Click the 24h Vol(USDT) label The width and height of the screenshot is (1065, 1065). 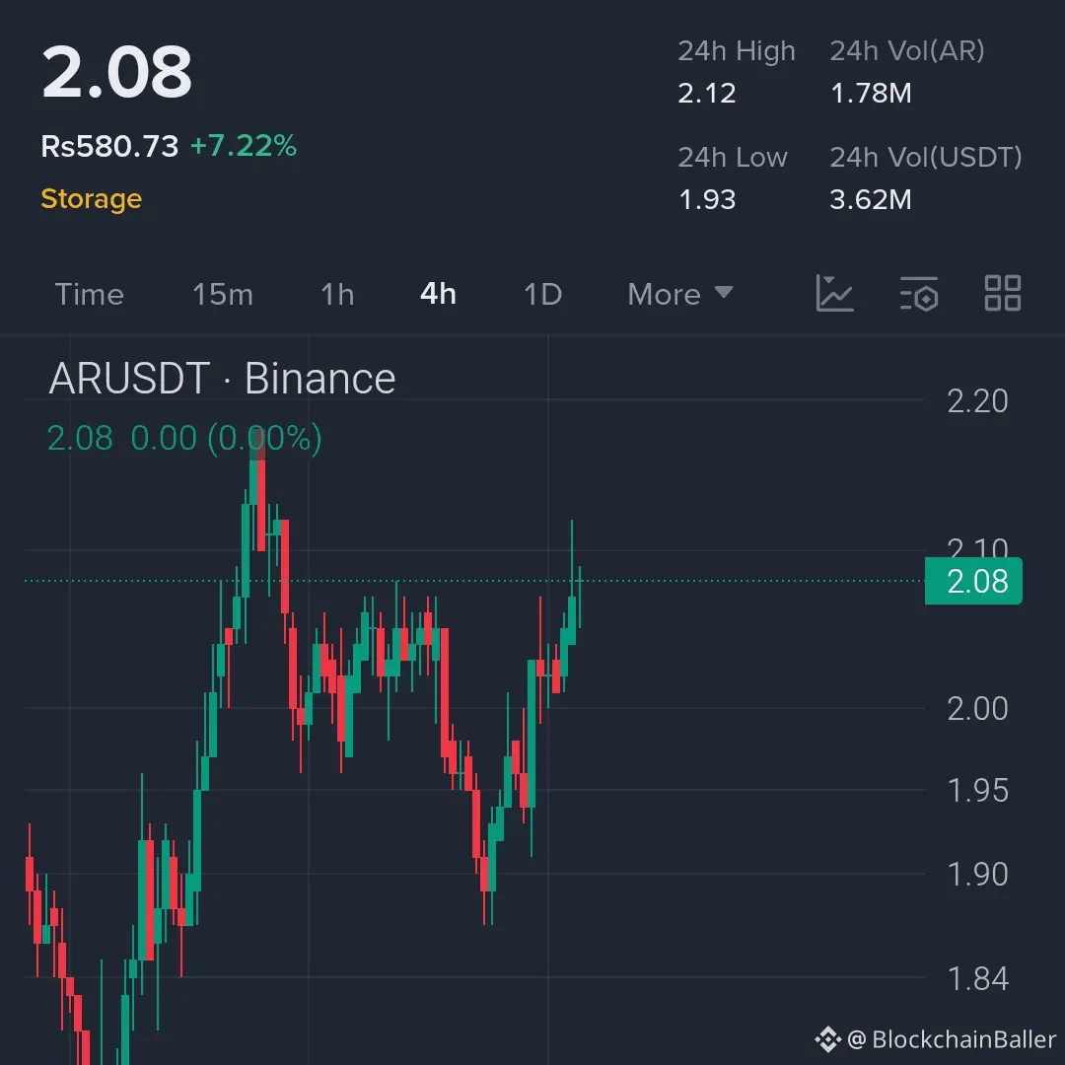pyautogui.click(x=926, y=157)
